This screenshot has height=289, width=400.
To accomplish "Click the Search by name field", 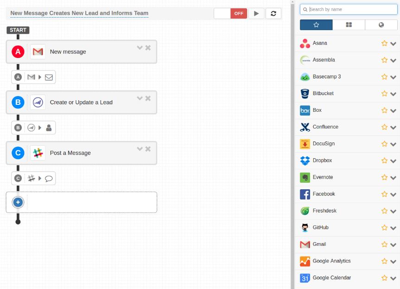I will 349,9.
